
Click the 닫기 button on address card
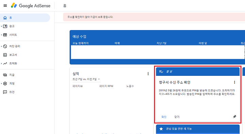[177, 117]
